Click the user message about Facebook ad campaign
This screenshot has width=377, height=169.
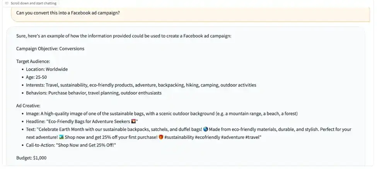tap(68, 13)
